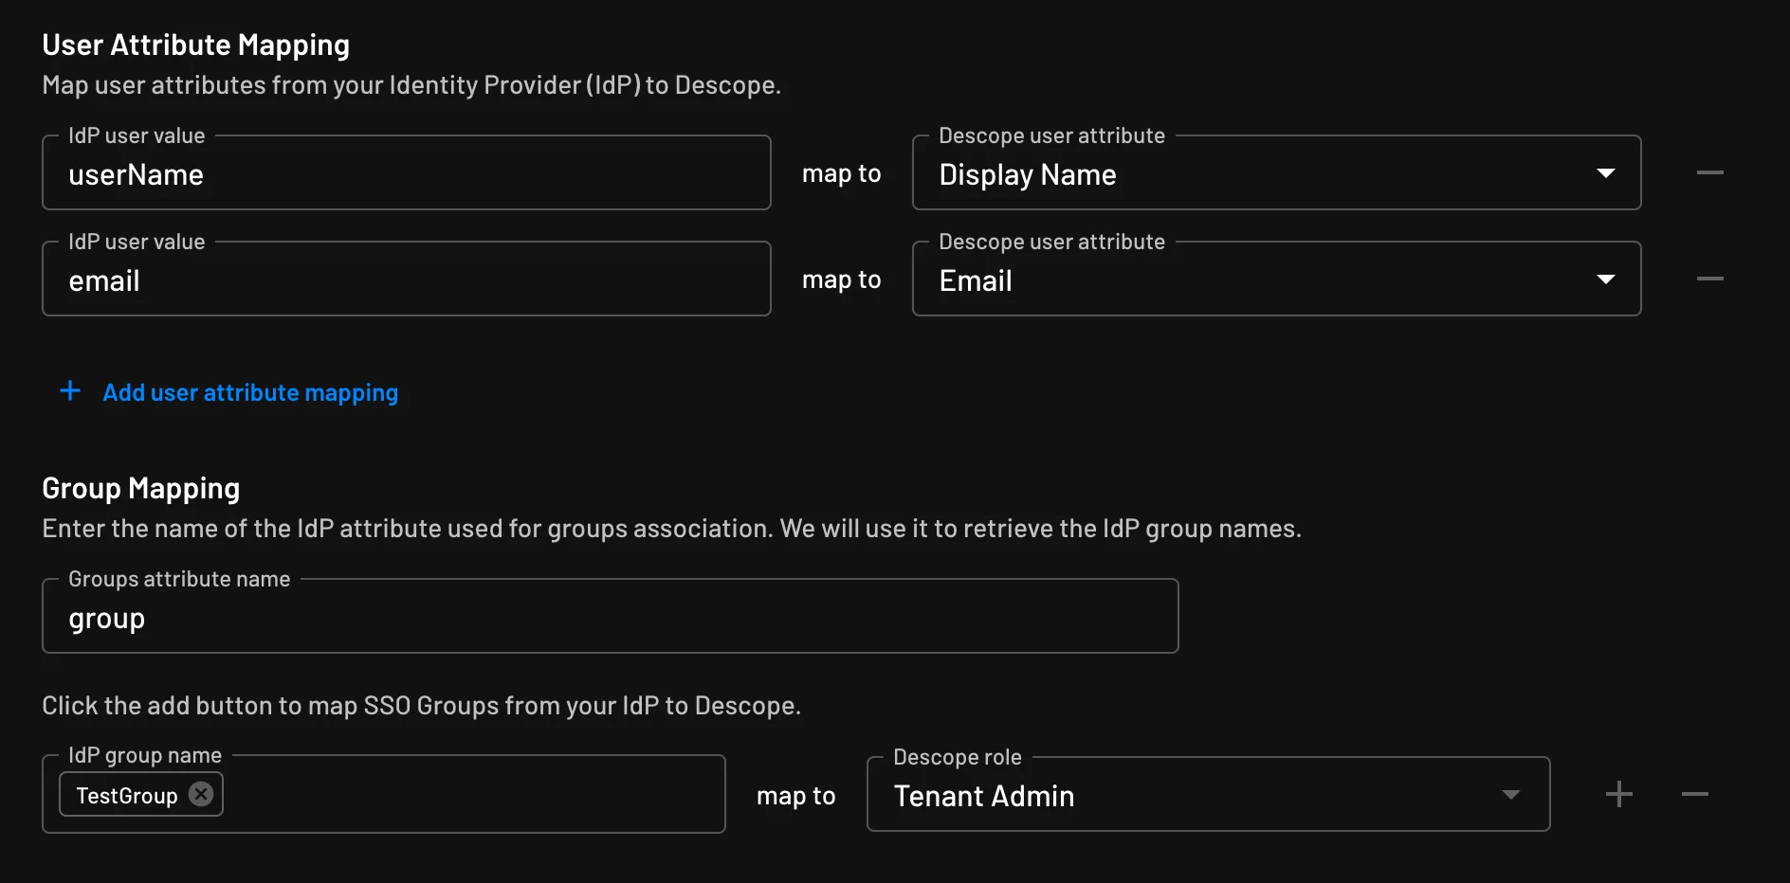This screenshot has width=1790, height=883.
Task: Remove the email attribute mapping row
Action: point(1710,279)
